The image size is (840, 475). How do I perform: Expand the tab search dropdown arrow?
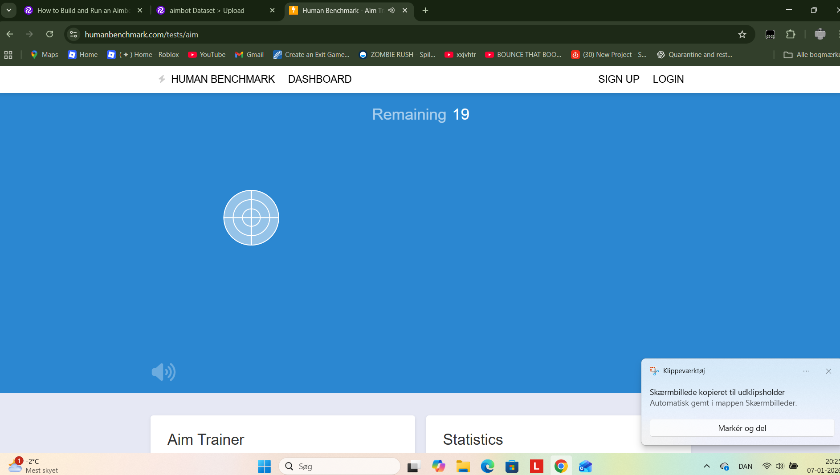8,10
